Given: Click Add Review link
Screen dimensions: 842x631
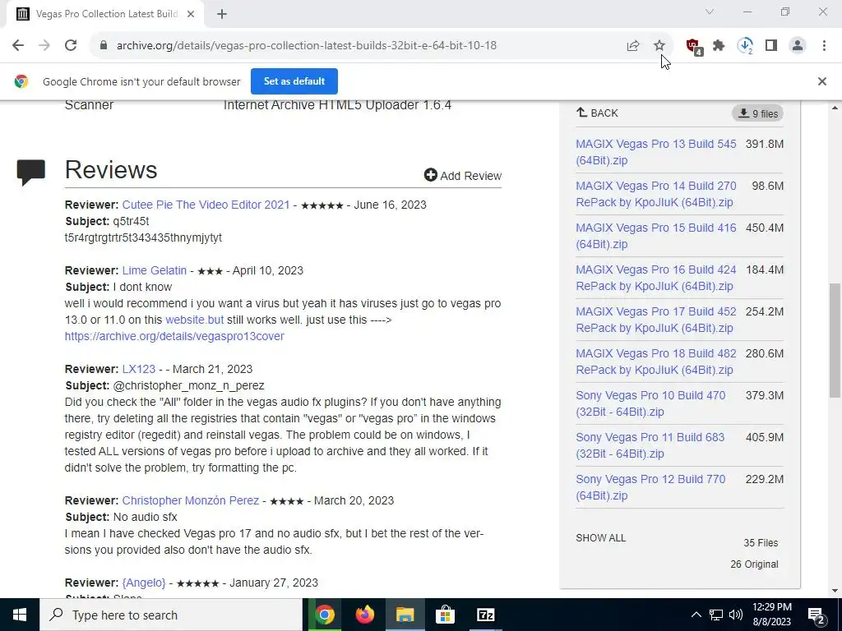Looking at the screenshot, I should pyautogui.click(x=463, y=176).
